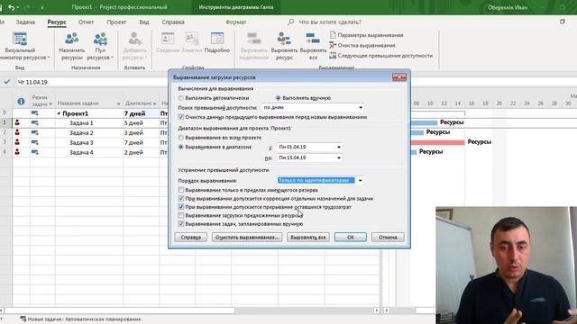Screen dimensions: 577x324
Task: Click the Undo arrow in title bar
Action: [x=12, y=7]
